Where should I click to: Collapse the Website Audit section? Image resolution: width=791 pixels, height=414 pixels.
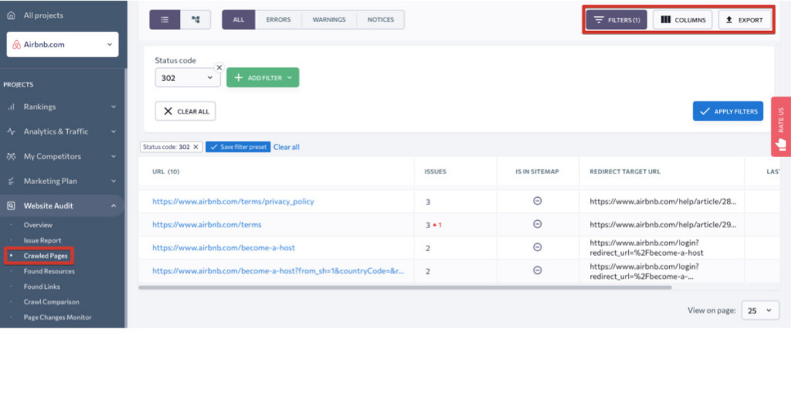[x=113, y=206]
